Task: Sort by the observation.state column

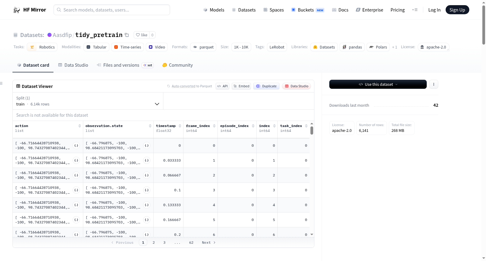Action: pyautogui.click(x=150, y=126)
